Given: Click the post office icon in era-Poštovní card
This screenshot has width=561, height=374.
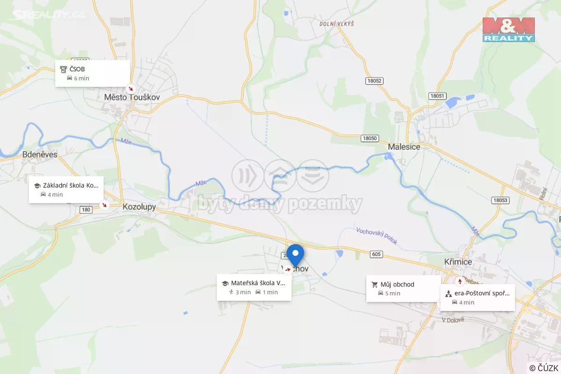Looking at the screenshot, I should [448, 294].
